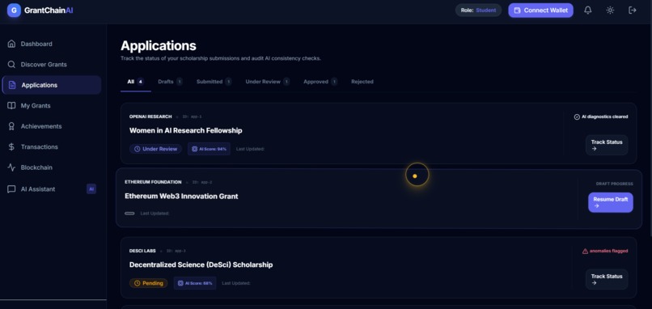Click the AI Score: 68% badge

(195, 283)
